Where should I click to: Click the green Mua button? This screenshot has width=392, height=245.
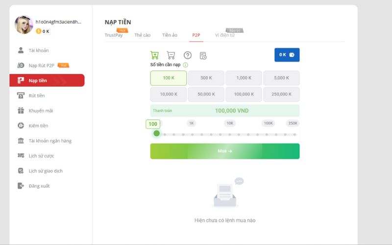(225, 151)
